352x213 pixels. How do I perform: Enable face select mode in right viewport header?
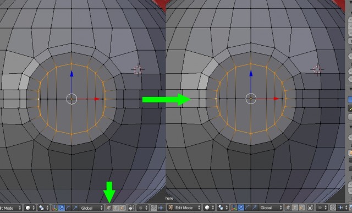pos(302,208)
